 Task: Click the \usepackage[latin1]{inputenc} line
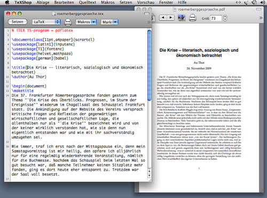coord(43,44)
